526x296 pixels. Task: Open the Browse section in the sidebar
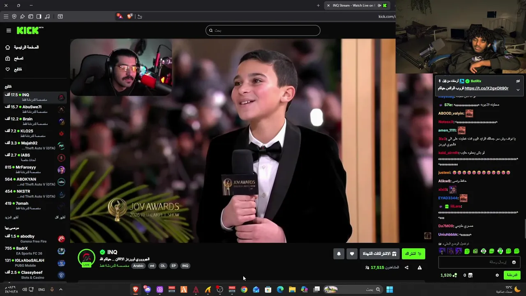click(x=14, y=58)
